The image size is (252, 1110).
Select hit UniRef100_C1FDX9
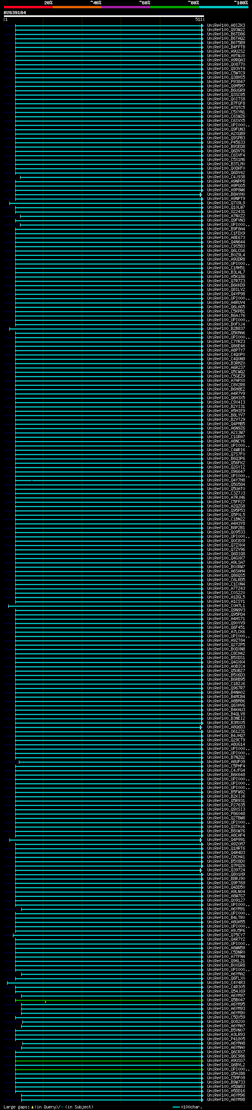(226, 233)
